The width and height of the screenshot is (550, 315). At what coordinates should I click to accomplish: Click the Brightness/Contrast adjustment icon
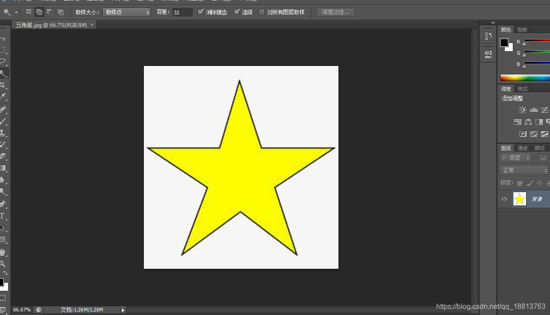tap(522, 109)
